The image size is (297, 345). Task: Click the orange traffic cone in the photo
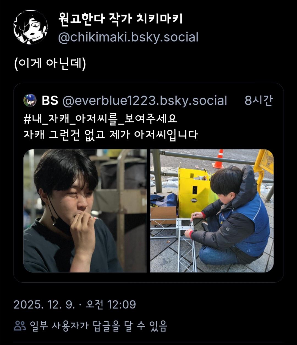(x=219, y=159)
